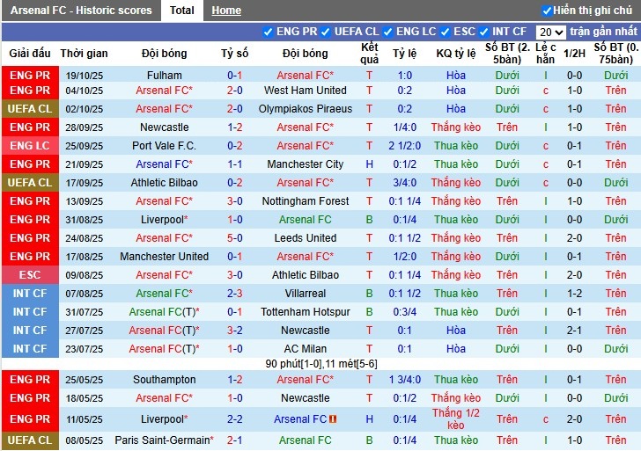Select the Total tab
The image size is (641, 451).
[x=182, y=11]
